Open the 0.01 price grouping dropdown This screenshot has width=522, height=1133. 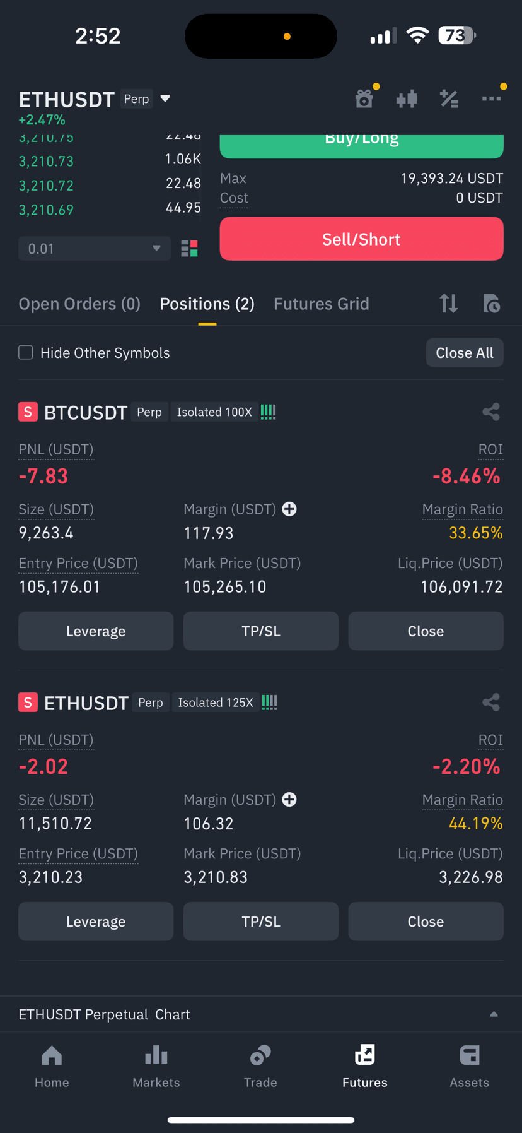pos(95,249)
